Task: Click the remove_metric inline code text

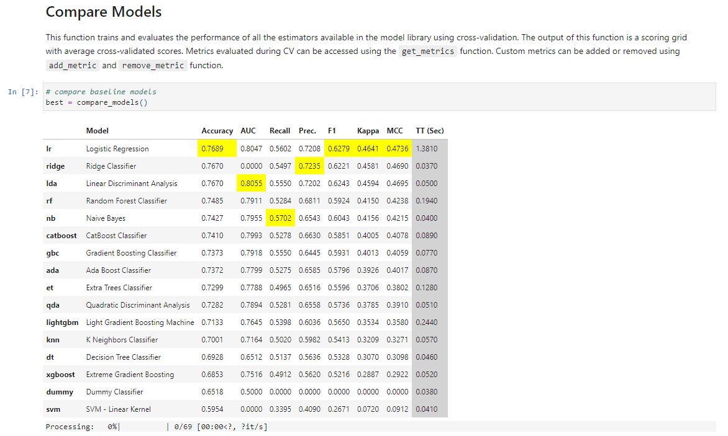Action: click(x=153, y=65)
